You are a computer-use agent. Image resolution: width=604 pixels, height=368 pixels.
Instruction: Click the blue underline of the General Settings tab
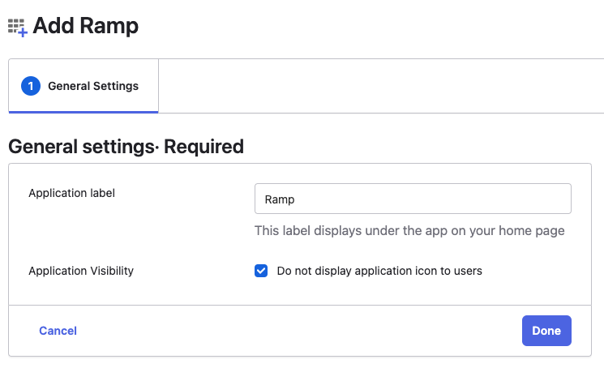click(x=84, y=112)
